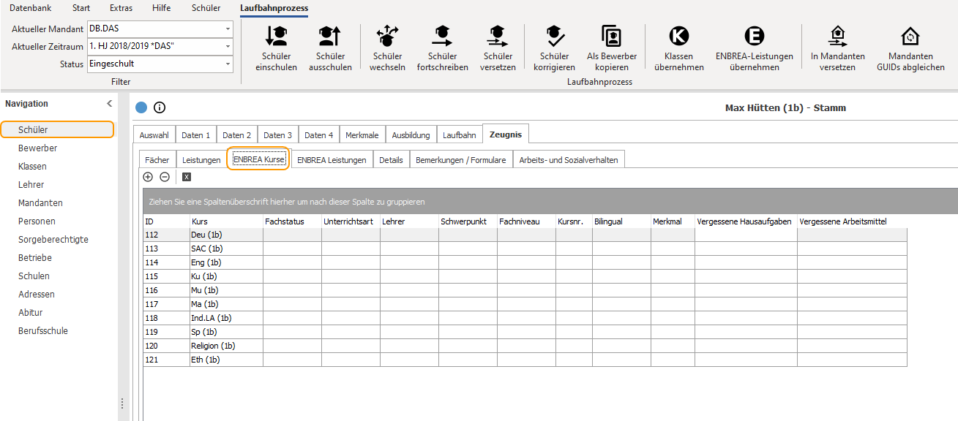Click the Schüler ausschulen icon
Viewport: 958px width, 421px height.
(330, 36)
